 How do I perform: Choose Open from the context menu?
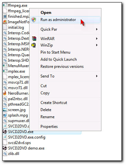tap(65, 13)
